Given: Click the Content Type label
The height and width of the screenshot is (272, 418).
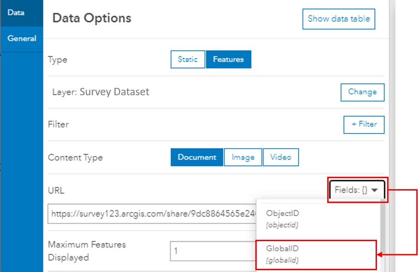Looking at the screenshot, I should 75,157.
